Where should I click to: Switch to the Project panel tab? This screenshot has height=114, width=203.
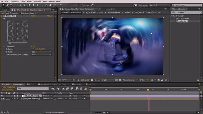tap(4, 10)
